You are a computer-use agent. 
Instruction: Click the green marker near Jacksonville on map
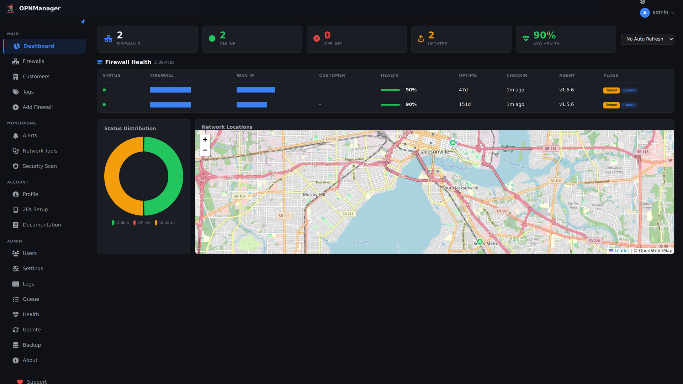pyautogui.click(x=452, y=143)
